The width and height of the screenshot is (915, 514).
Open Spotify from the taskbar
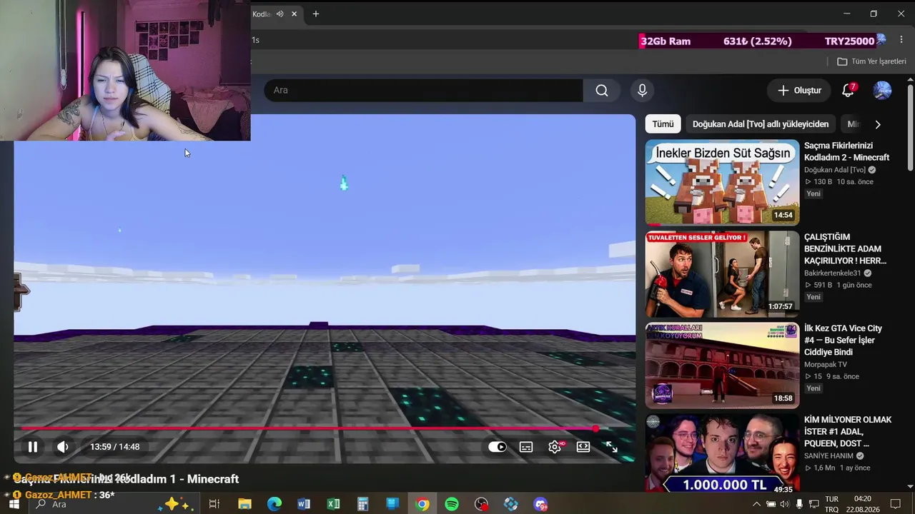[x=452, y=504]
